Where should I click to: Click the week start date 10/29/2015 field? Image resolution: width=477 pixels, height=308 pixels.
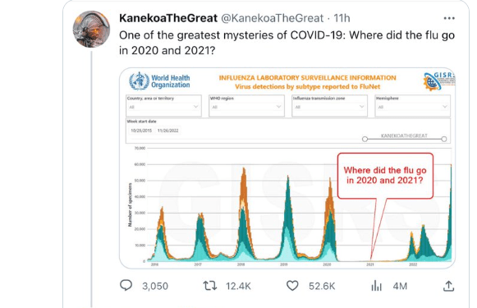pos(141,131)
